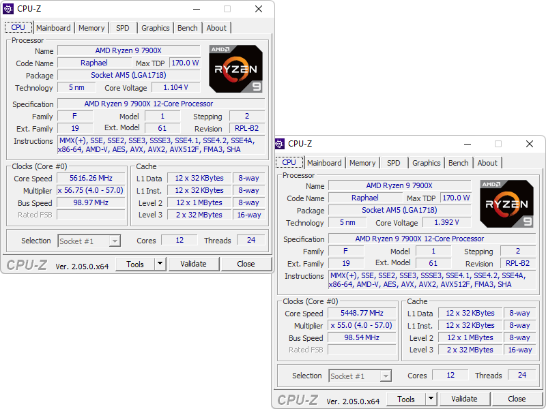Click the Bus Speed value 98.97 MHz
The width and height of the screenshot is (546, 409).
tap(91, 202)
